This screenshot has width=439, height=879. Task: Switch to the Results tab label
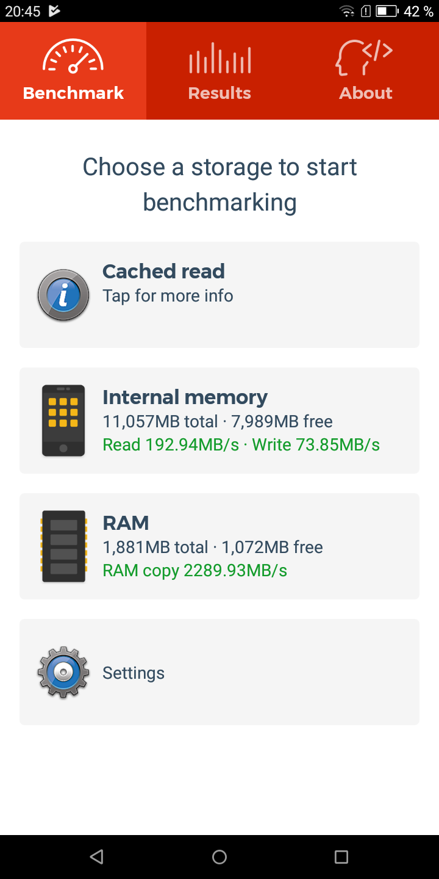[220, 93]
